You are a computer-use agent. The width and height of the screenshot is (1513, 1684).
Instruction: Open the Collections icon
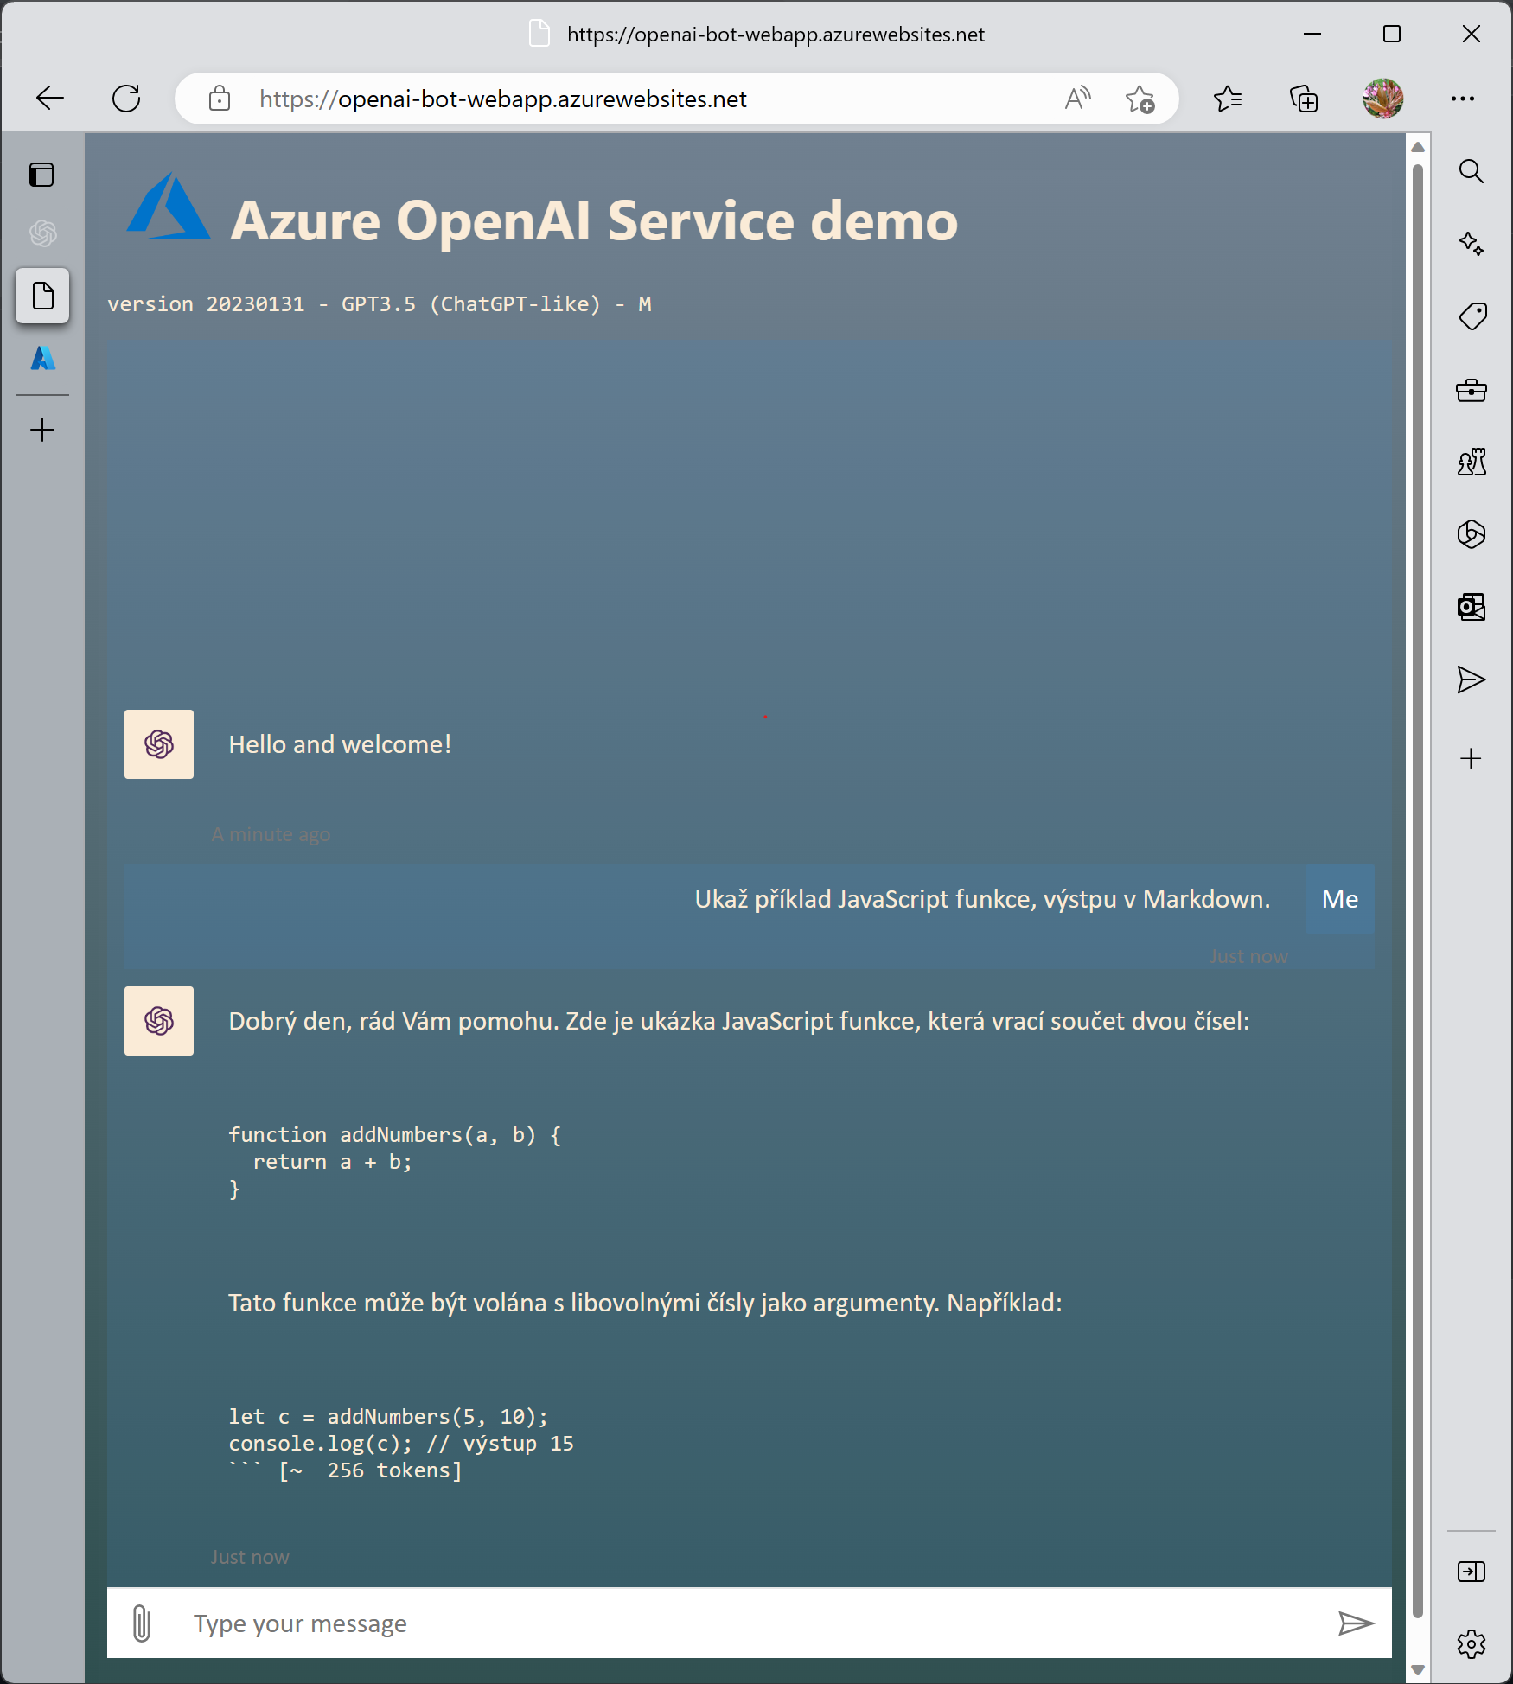click(1304, 99)
